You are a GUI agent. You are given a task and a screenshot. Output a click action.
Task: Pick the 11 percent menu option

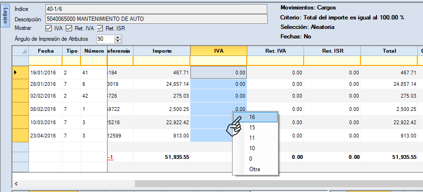[x=252, y=138]
